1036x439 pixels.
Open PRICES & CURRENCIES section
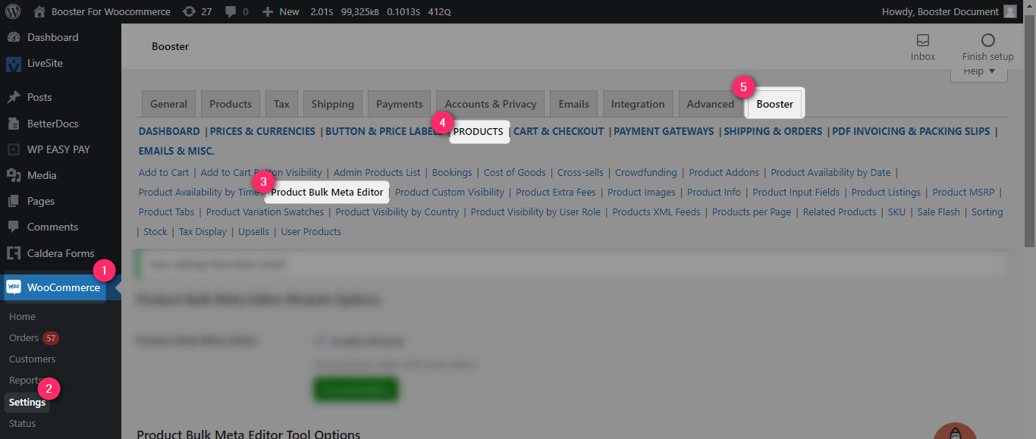pos(262,131)
